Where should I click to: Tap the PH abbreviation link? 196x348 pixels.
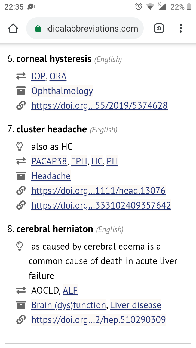point(112,161)
